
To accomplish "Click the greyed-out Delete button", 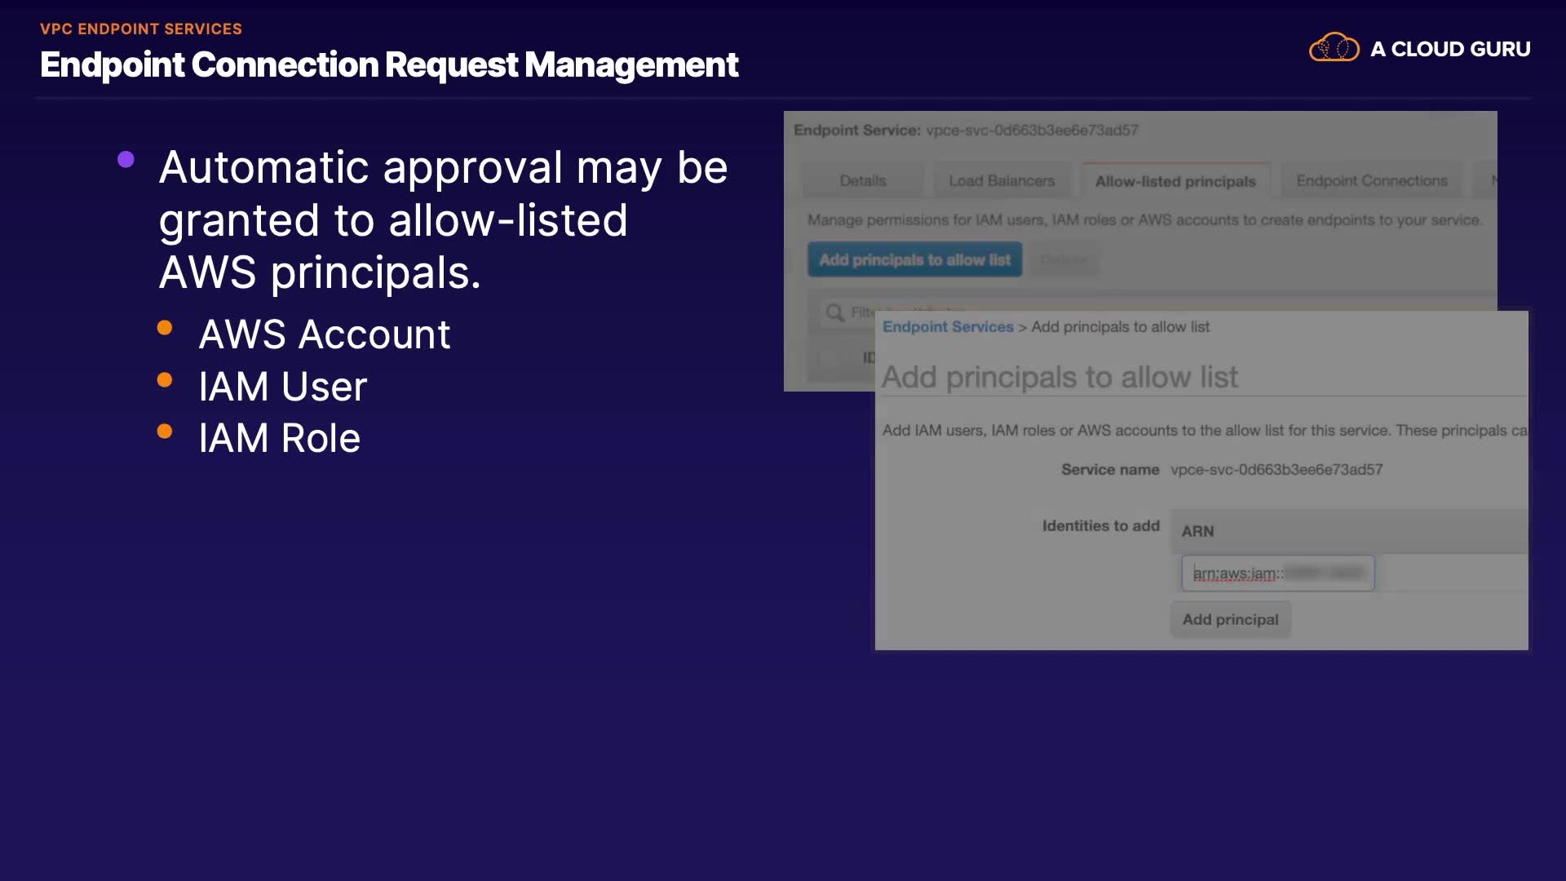I will point(1063,259).
